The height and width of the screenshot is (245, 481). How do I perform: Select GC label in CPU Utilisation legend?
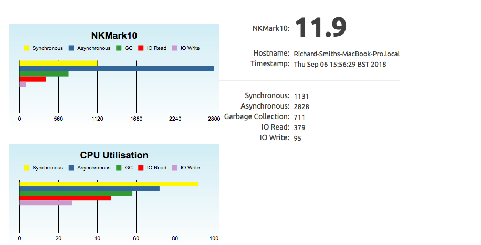(129, 168)
